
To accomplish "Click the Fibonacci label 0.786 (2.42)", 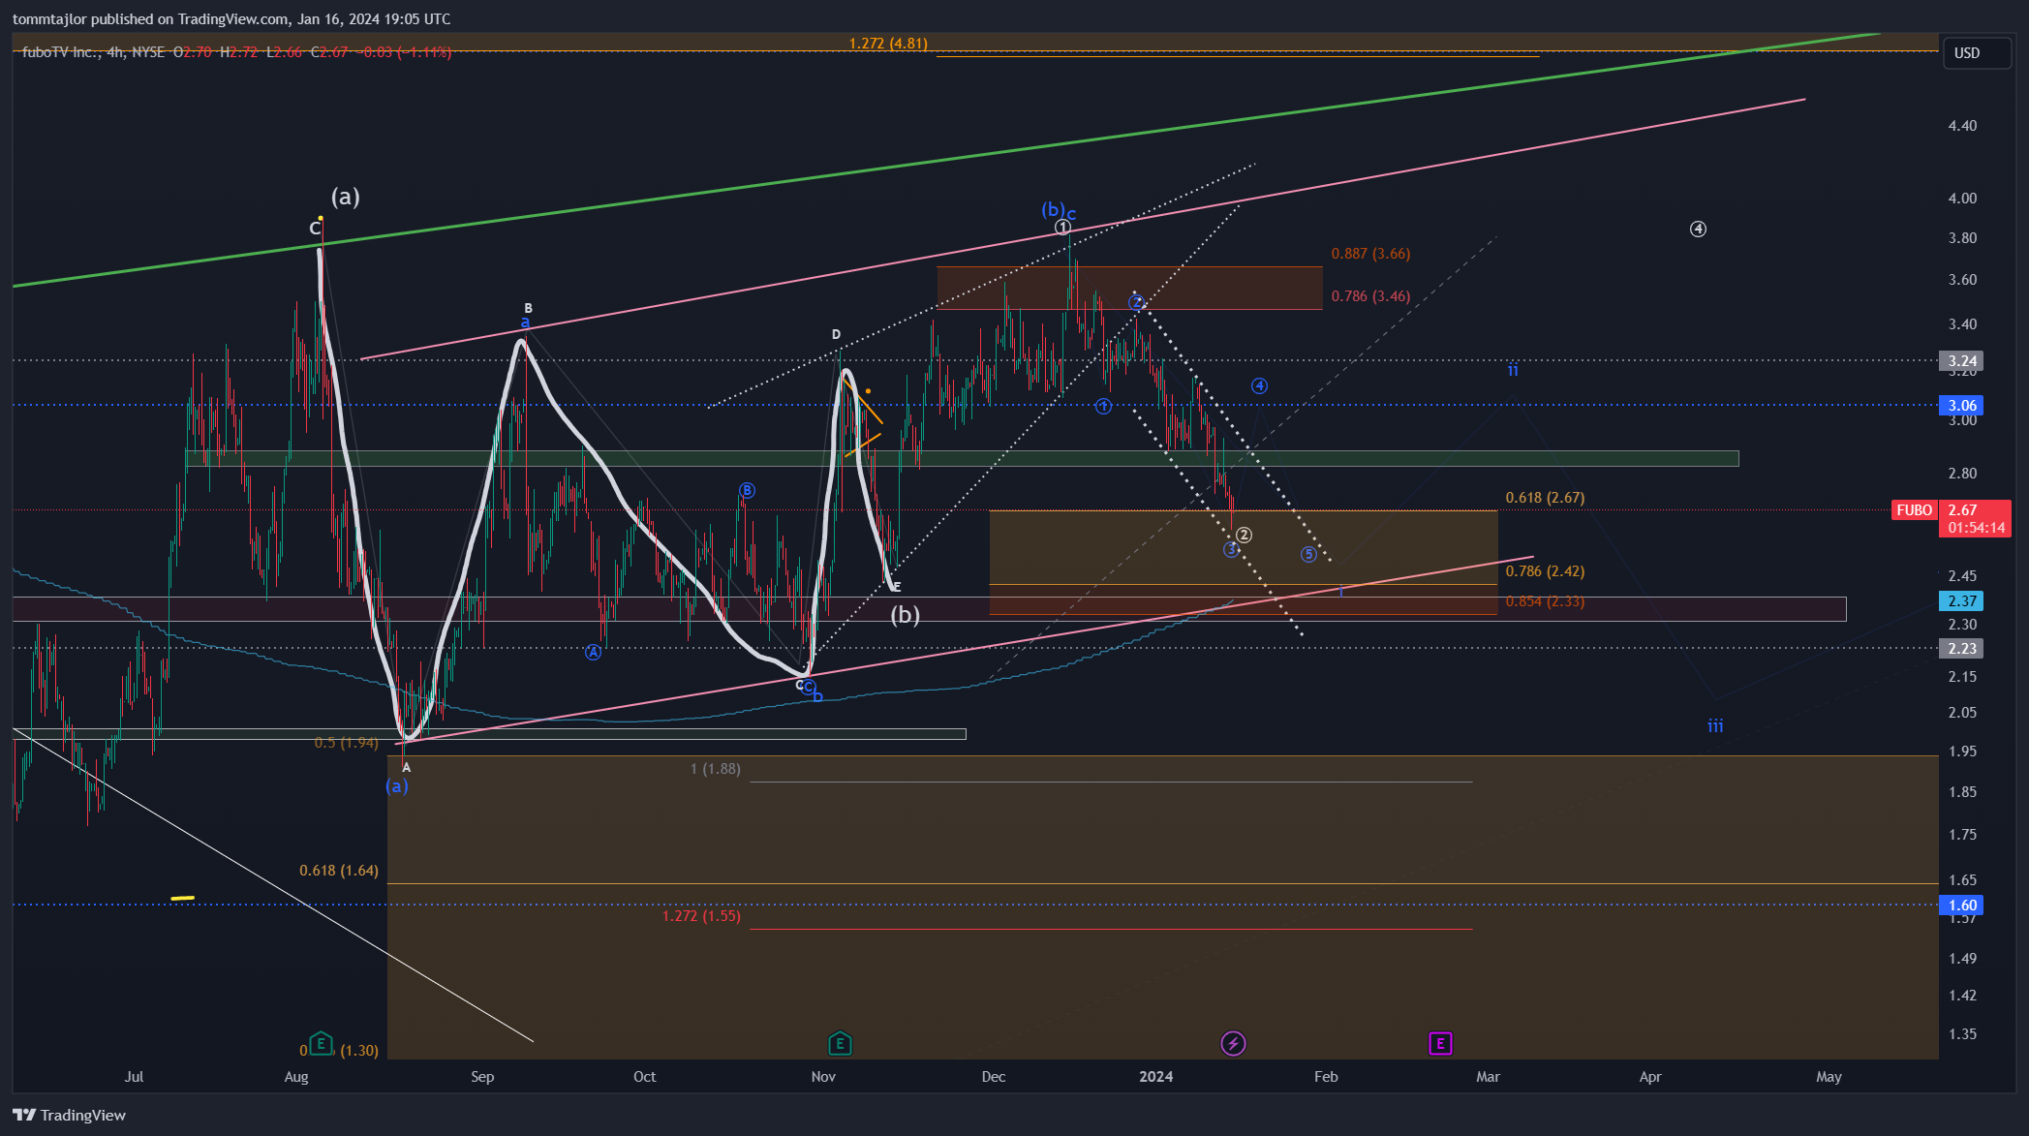I will click(1545, 571).
